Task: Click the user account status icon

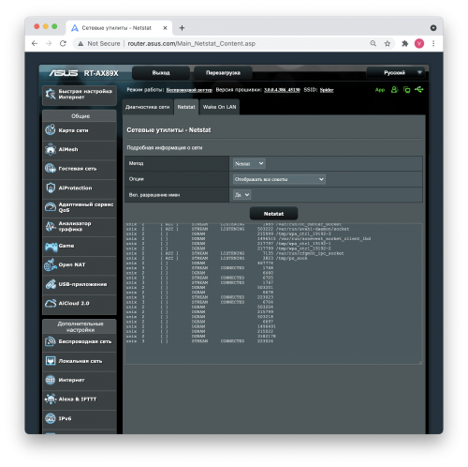Action: pyautogui.click(x=394, y=90)
